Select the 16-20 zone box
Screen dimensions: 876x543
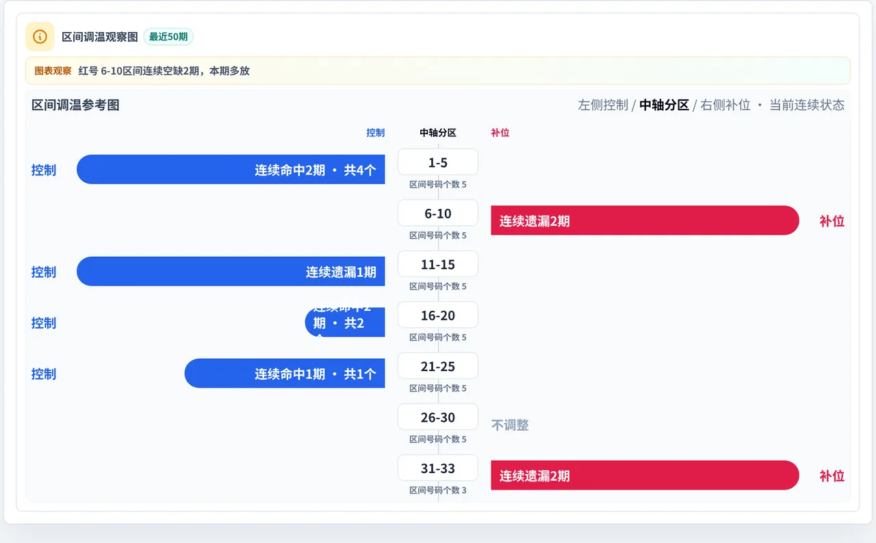438,315
